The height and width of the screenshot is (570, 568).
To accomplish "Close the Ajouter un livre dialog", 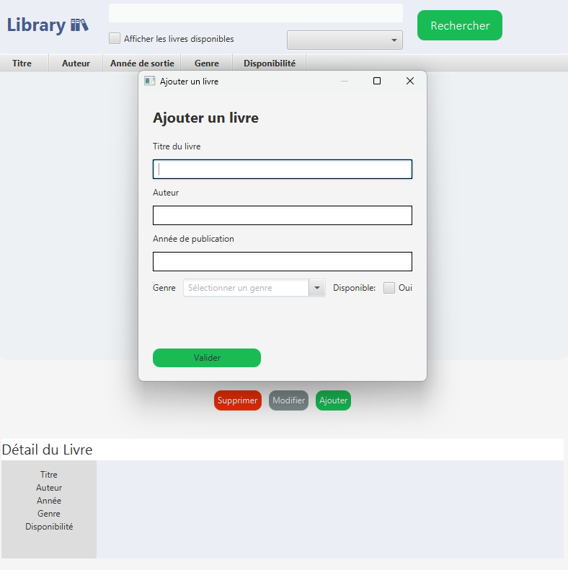I will (410, 81).
